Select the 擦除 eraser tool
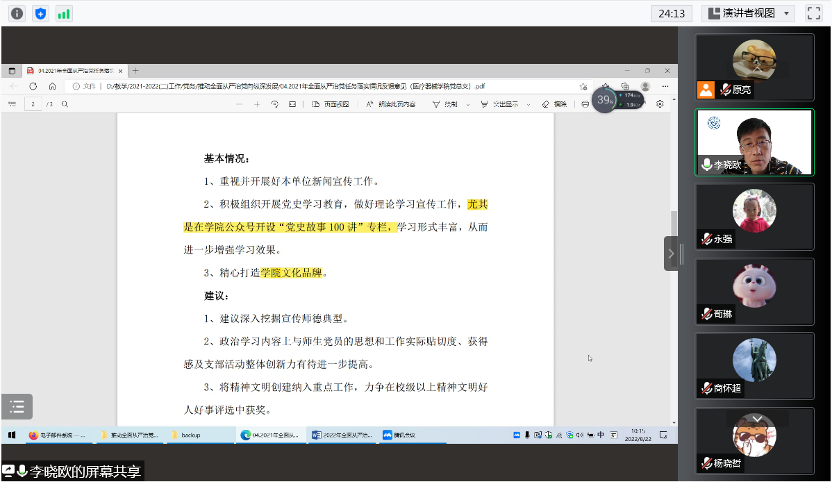The image size is (832, 482). 554,104
